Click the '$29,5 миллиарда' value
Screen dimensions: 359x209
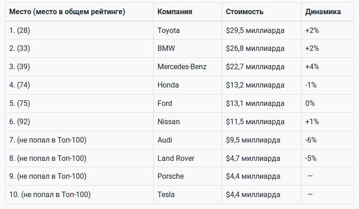point(255,30)
